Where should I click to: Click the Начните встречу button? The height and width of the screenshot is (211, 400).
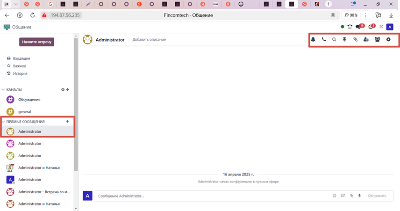[36, 42]
